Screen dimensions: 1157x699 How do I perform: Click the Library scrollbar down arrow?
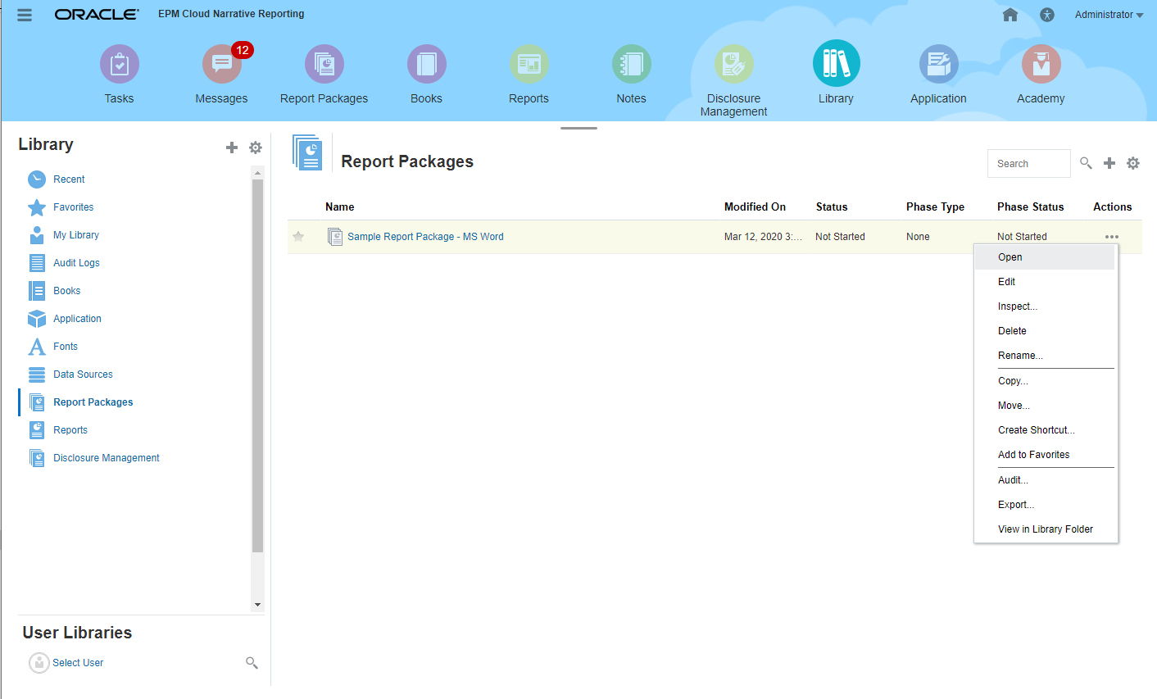[x=258, y=605]
